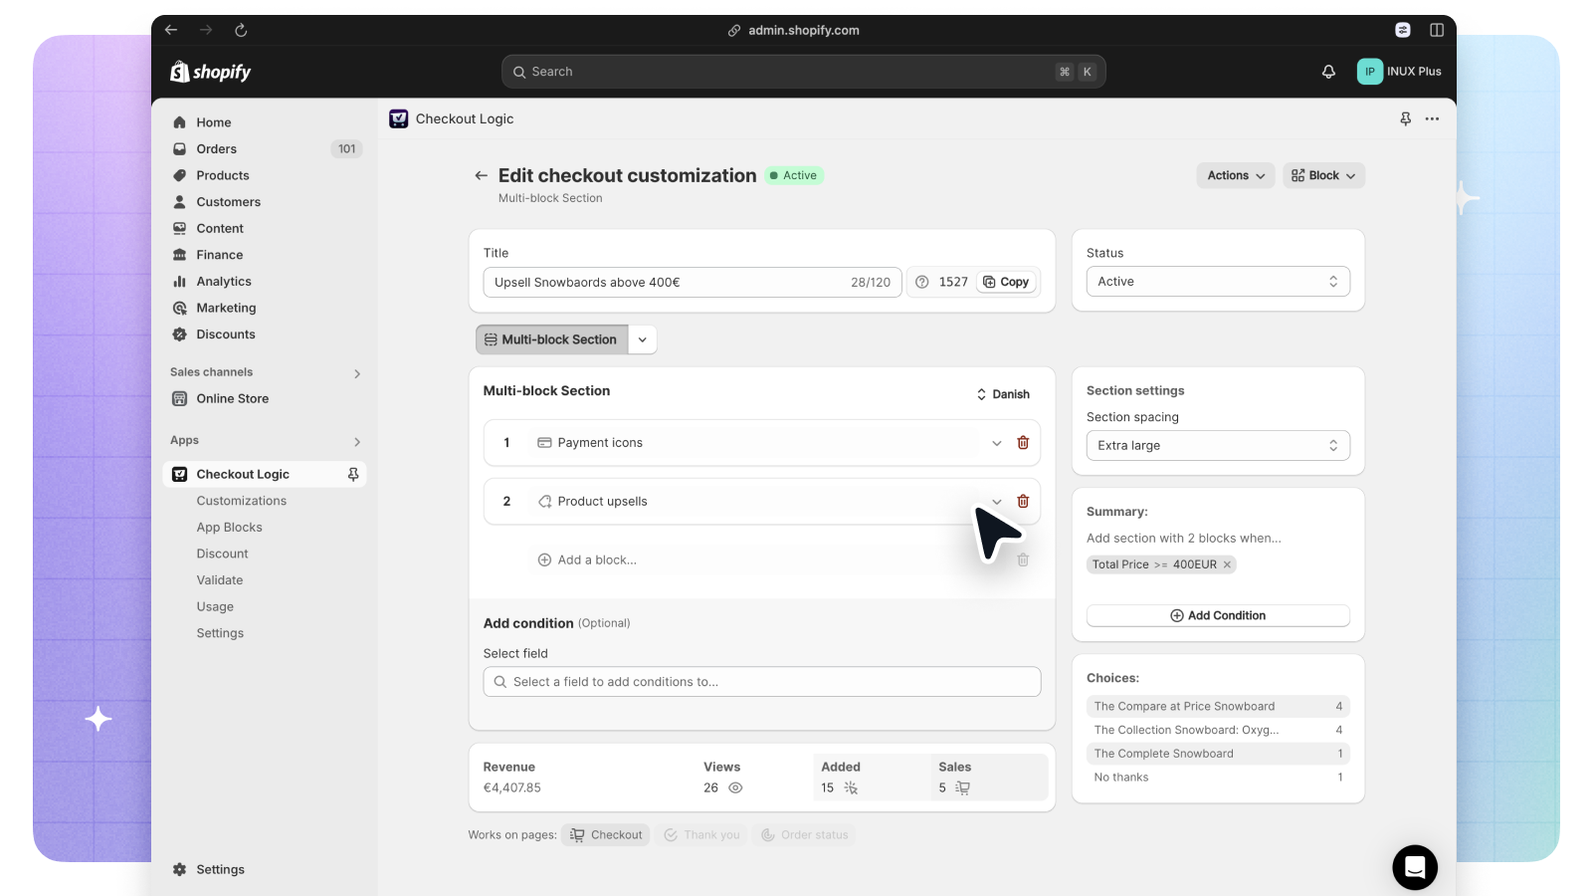Click the Views eye icon
The height and width of the screenshot is (896, 1592).
pos(735,787)
